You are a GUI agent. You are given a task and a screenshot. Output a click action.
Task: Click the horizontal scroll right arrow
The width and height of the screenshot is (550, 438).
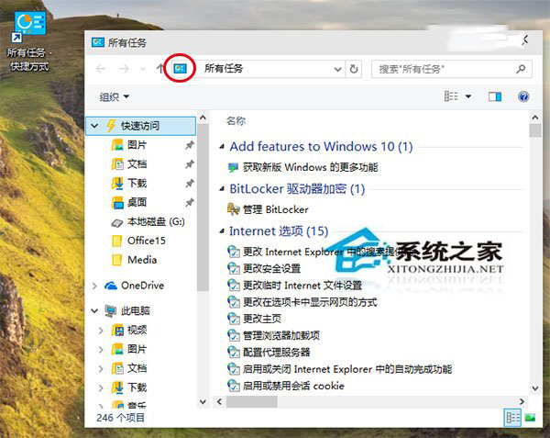[522, 401]
